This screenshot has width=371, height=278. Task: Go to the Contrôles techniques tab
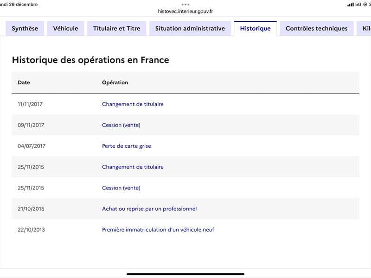coord(316,28)
